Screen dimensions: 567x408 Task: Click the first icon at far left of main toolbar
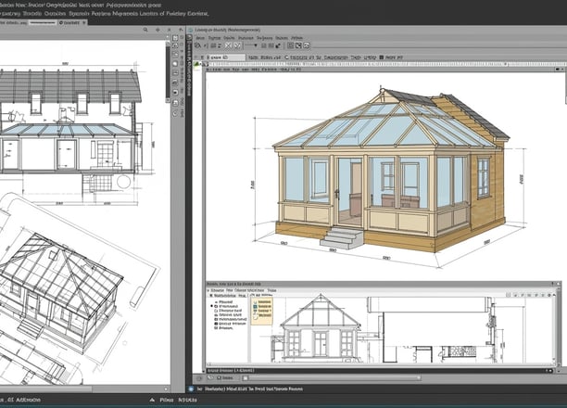pyautogui.click(x=197, y=45)
